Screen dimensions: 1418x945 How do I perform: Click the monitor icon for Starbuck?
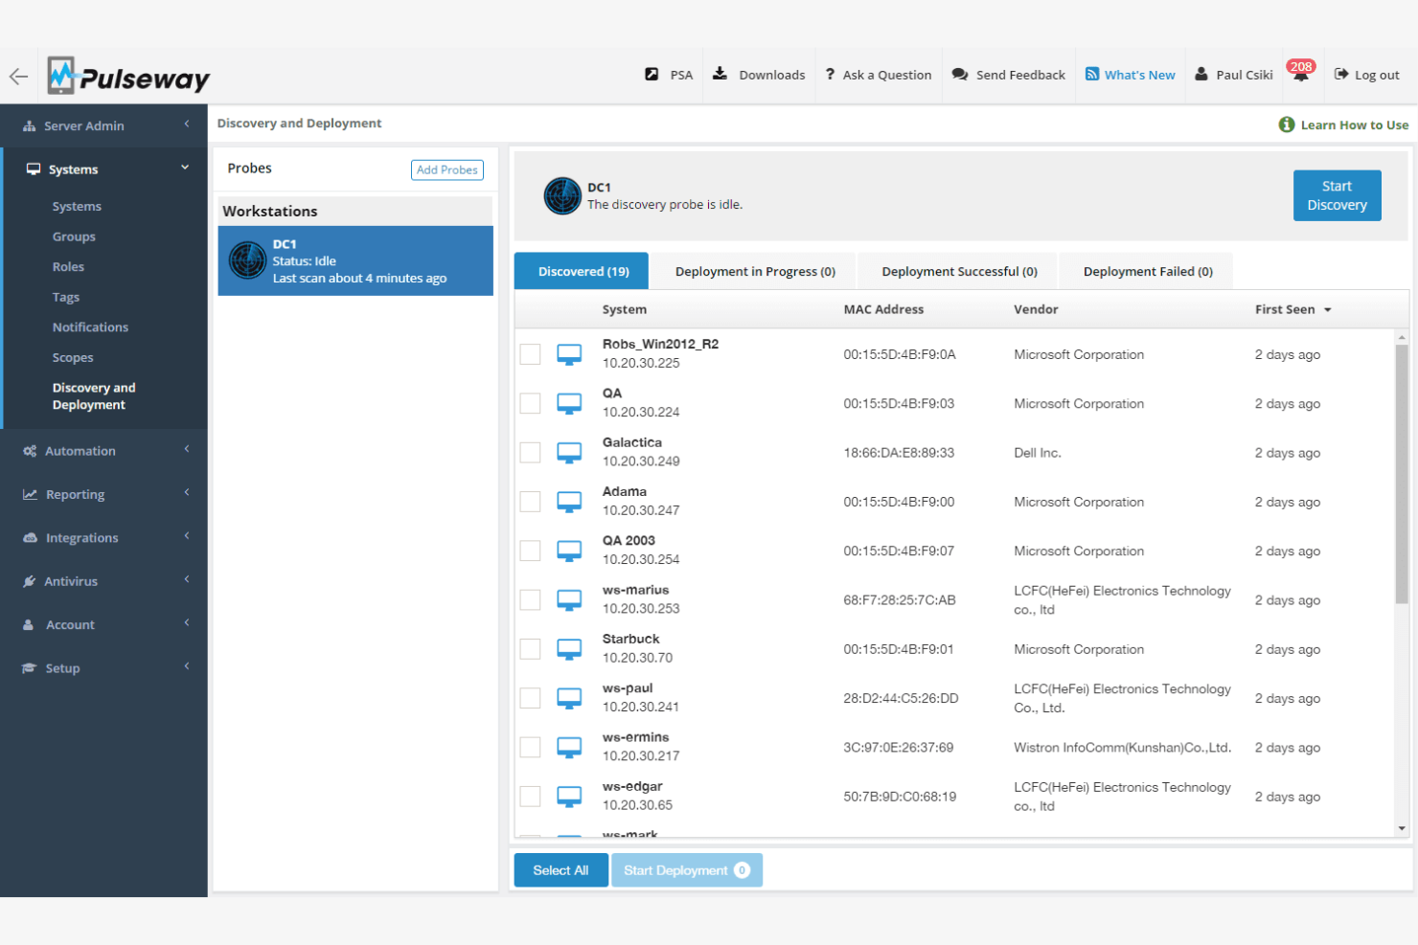pos(569,649)
